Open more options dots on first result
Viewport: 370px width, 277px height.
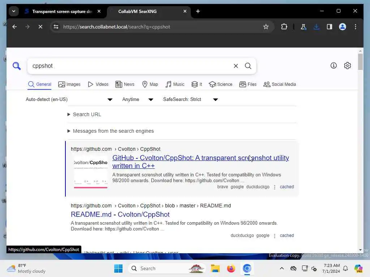(x=275, y=187)
